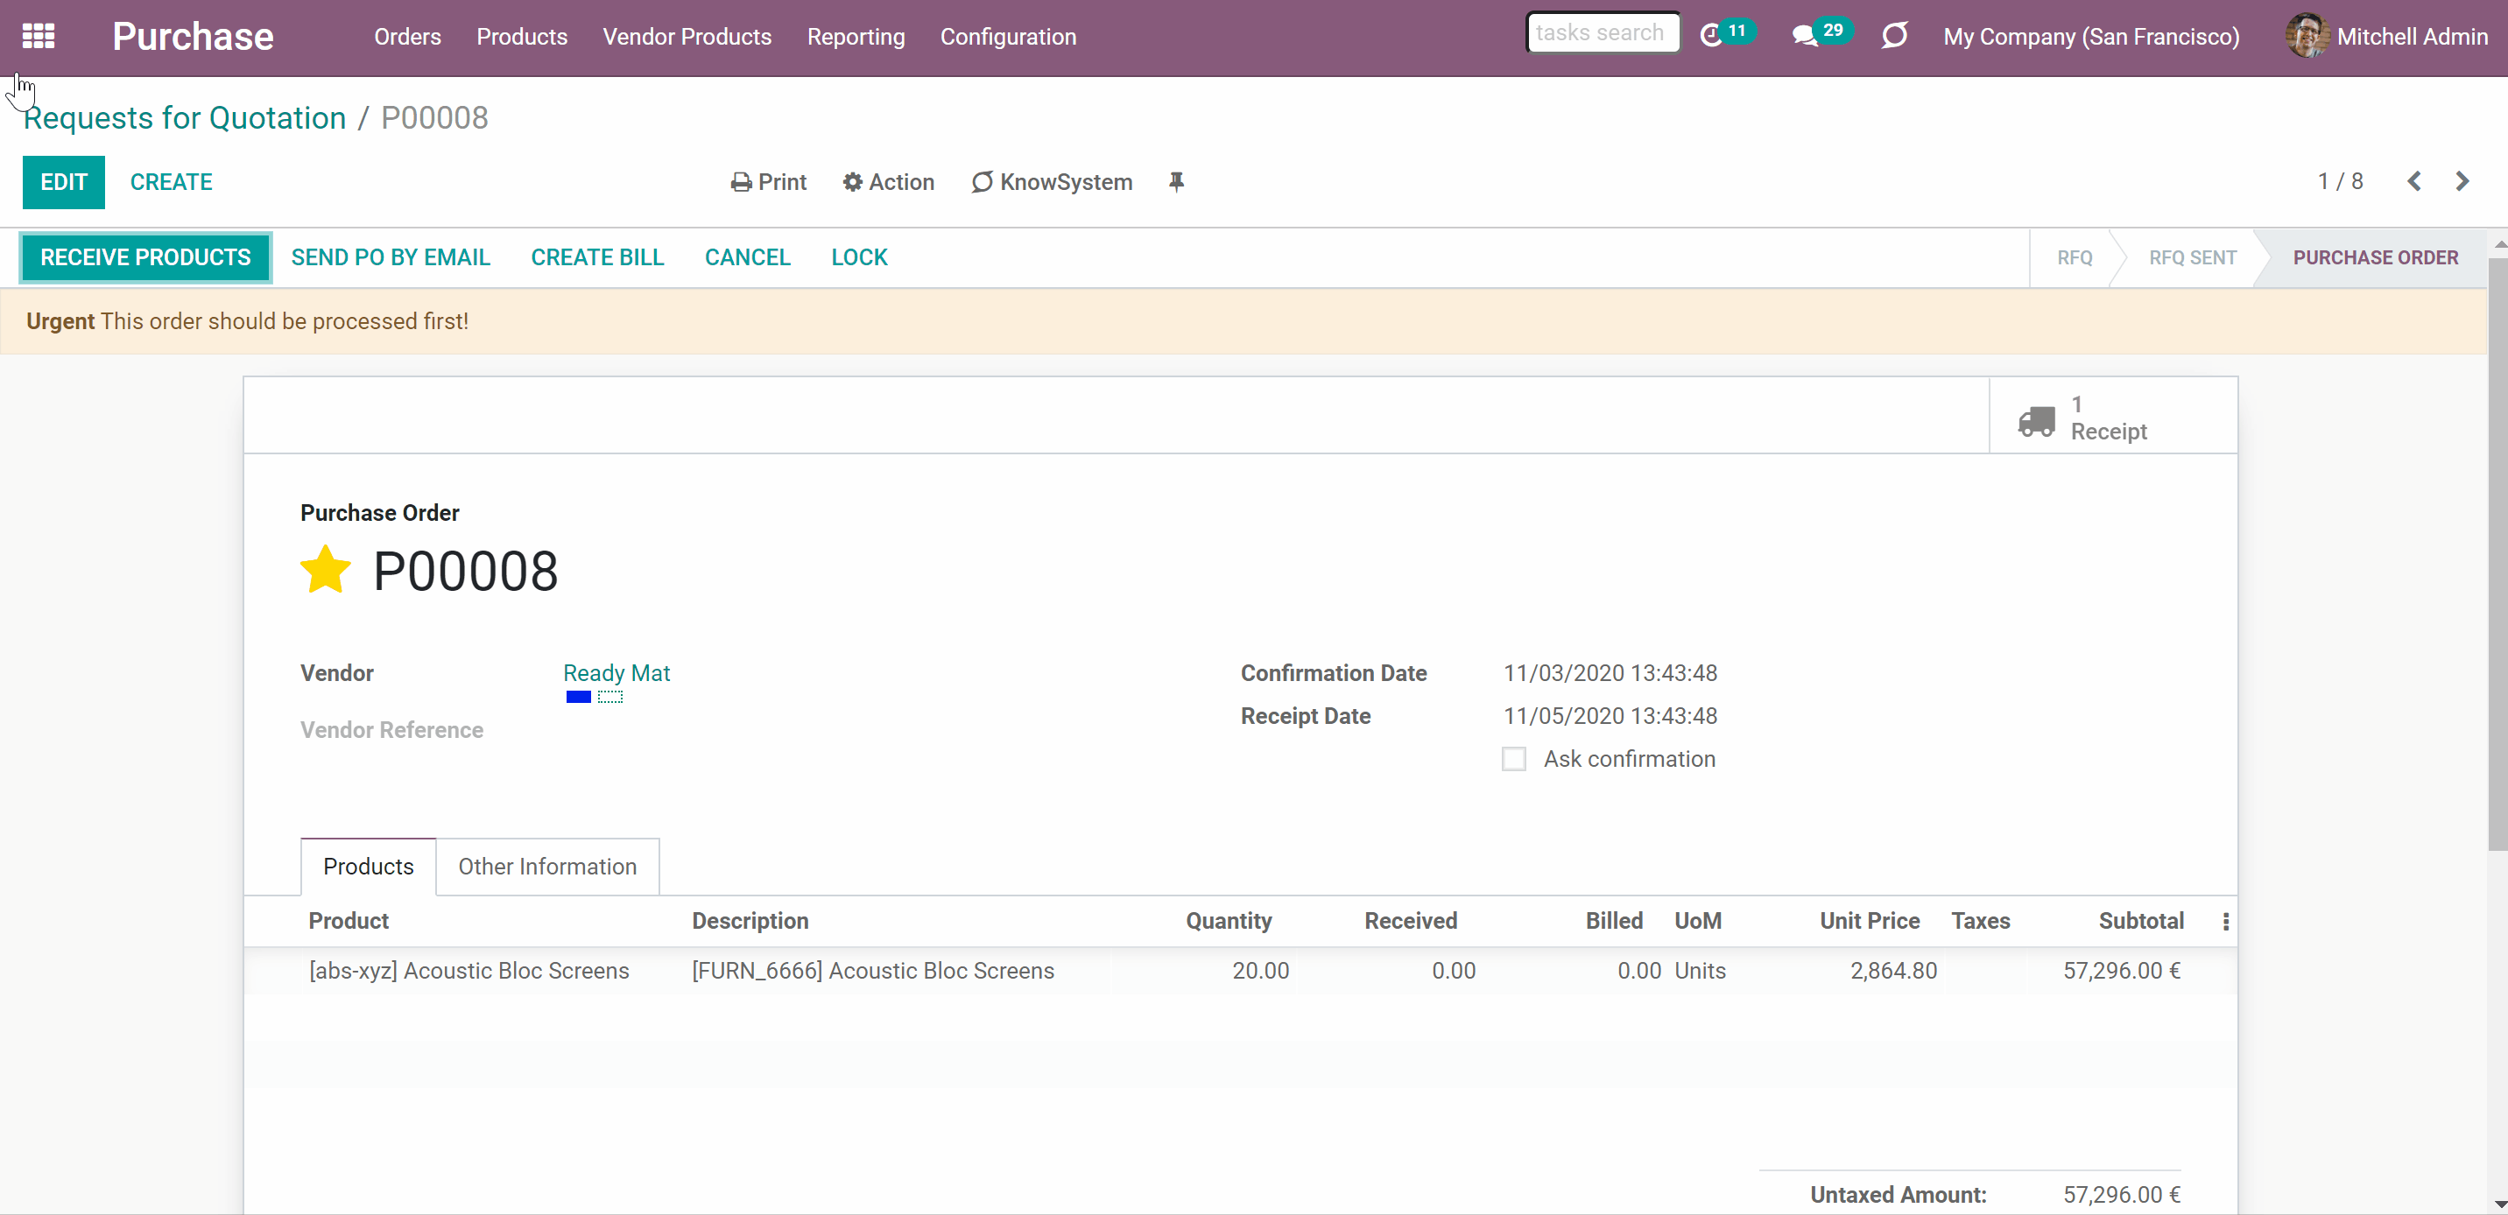Open the Configuration menu
This screenshot has height=1215, width=2508.
point(1009,36)
